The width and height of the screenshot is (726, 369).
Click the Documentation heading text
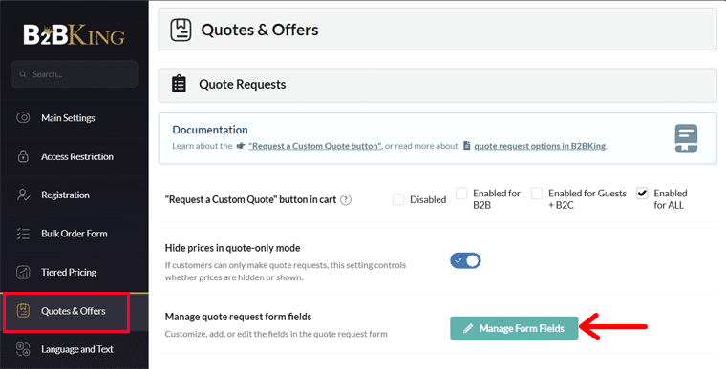(210, 130)
